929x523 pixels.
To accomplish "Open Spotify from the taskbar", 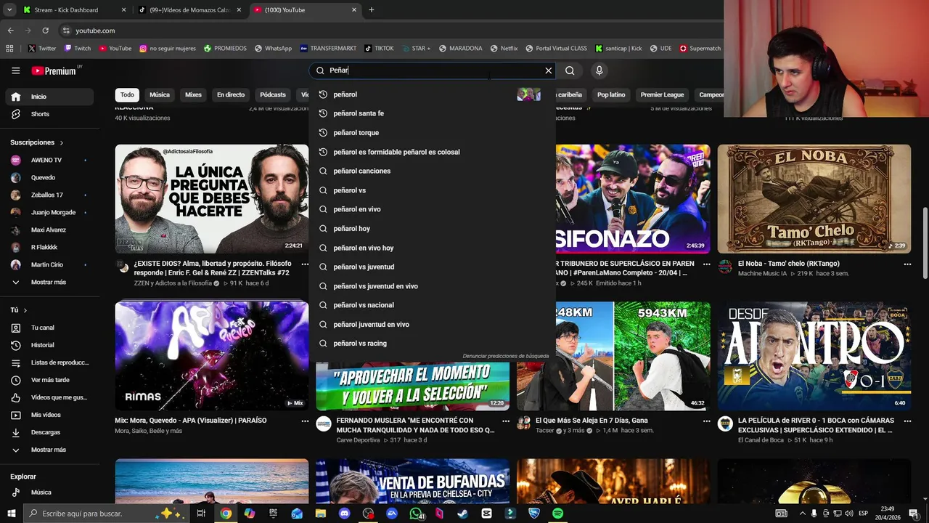I will [x=557, y=514].
